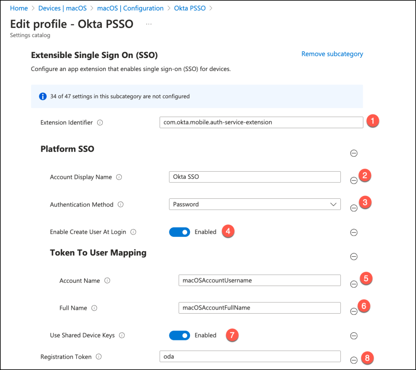This screenshot has width=416, height=370.
Task: Click the Extension Identifier text field
Action: pos(261,122)
